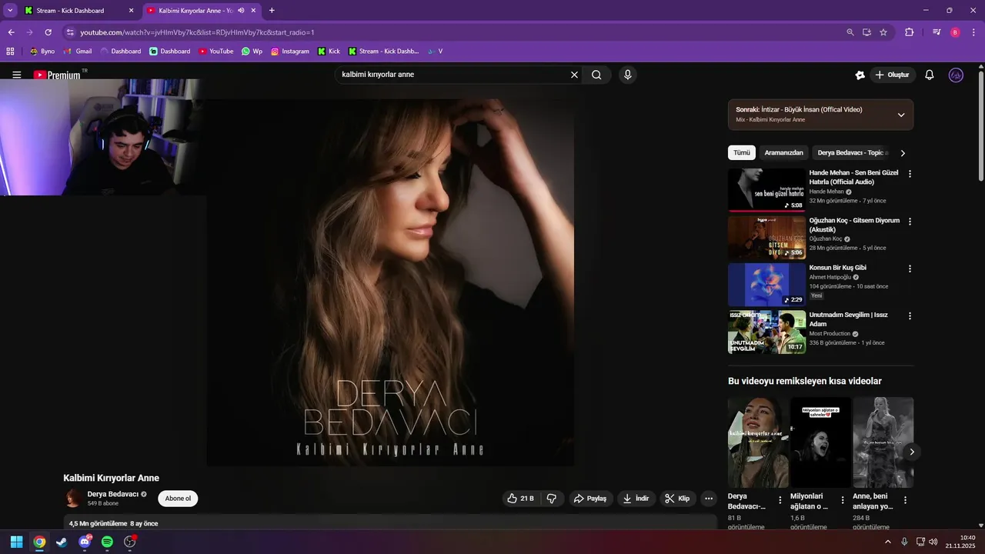Close the Stream - Kick Dashboard tab

click(x=131, y=11)
